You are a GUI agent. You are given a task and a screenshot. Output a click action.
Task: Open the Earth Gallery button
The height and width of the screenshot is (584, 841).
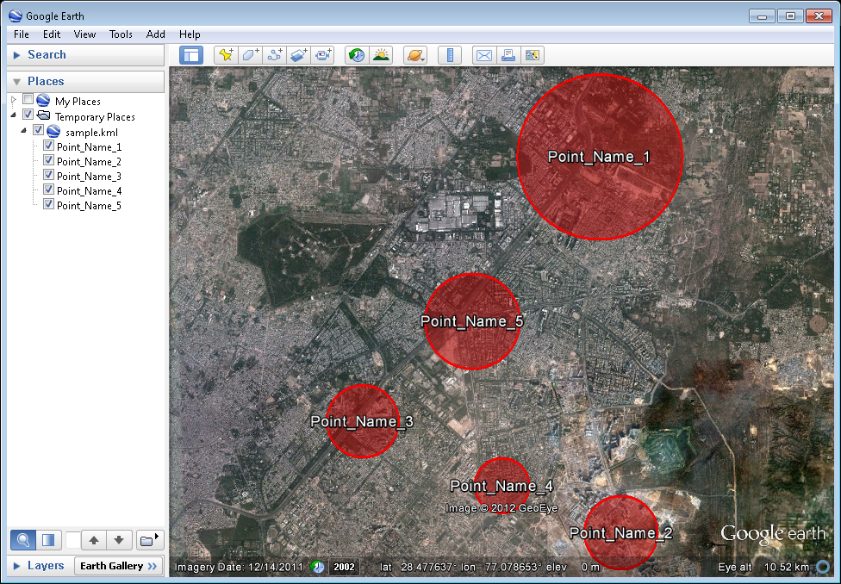(x=119, y=566)
